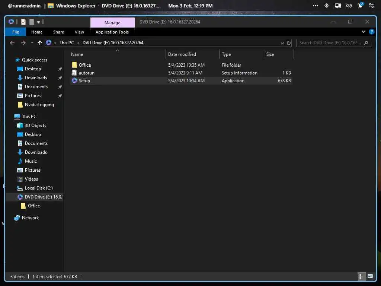Image resolution: width=381 pixels, height=286 pixels.
Task: Open pinned Documents under Quick access
Action: click(36, 87)
